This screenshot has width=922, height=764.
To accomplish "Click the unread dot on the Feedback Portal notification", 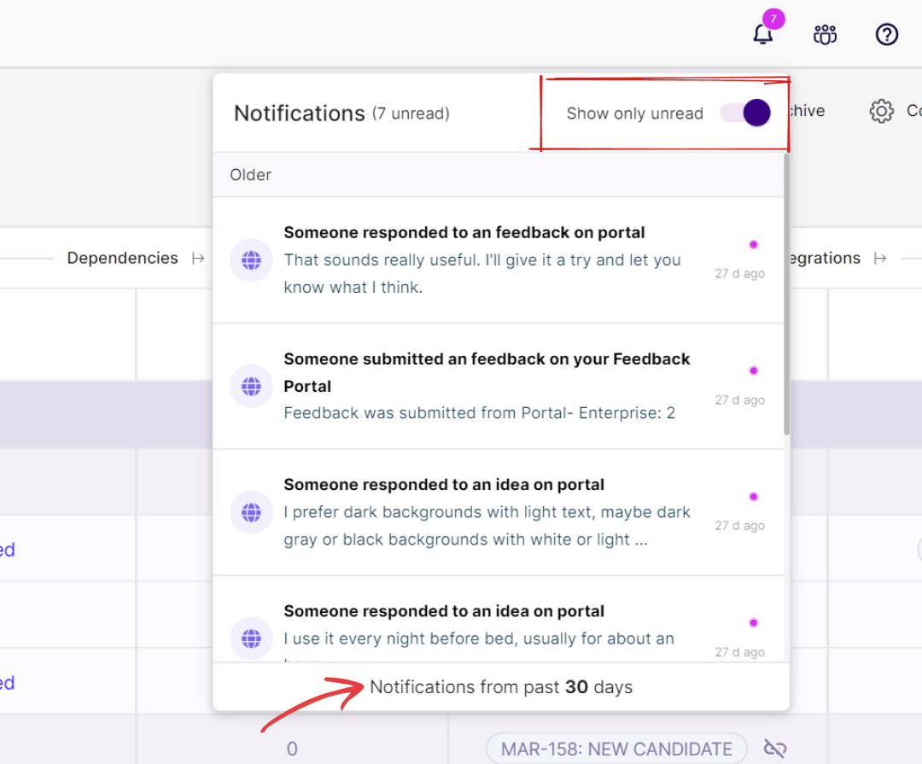I will [x=753, y=370].
